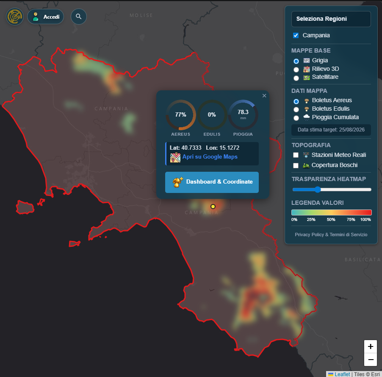The width and height of the screenshot is (382, 377).
Task: Click the Copertura Boschi forest icon
Action: pos(306,165)
